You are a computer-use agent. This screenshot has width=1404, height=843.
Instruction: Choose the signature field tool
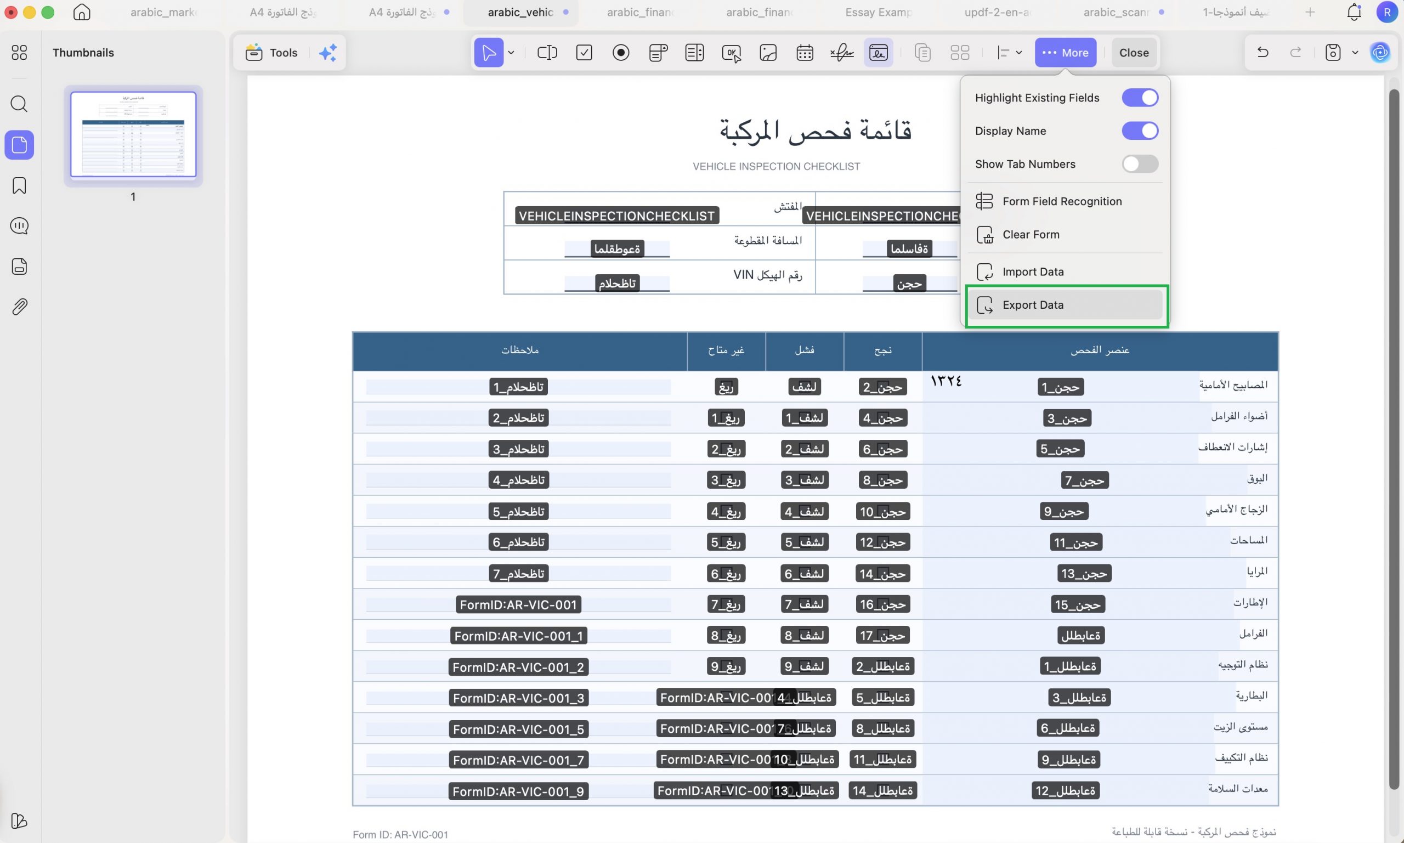click(x=841, y=53)
